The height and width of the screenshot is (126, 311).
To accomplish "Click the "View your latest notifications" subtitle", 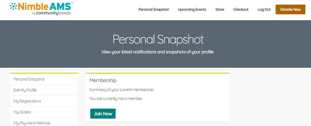I will (158, 52).
